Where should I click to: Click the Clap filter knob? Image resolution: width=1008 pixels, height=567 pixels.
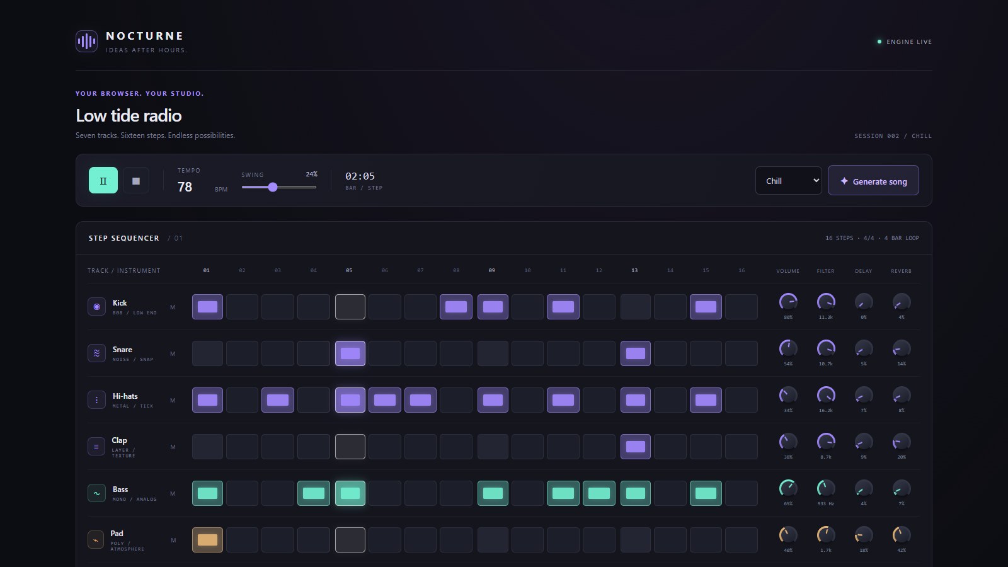click(826, 442)
